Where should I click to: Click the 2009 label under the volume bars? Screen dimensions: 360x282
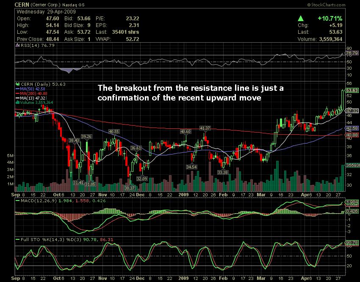183,195
